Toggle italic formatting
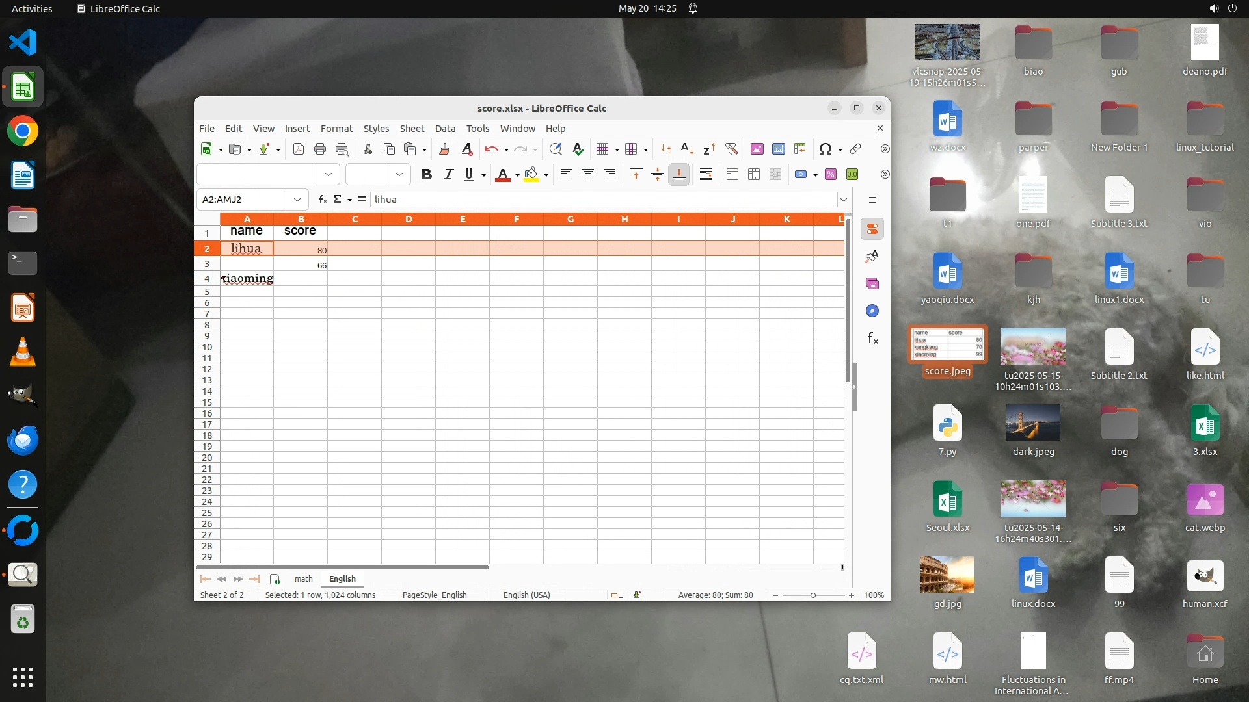This screenshot has width=1249, height=702. (x=448, y=174)
